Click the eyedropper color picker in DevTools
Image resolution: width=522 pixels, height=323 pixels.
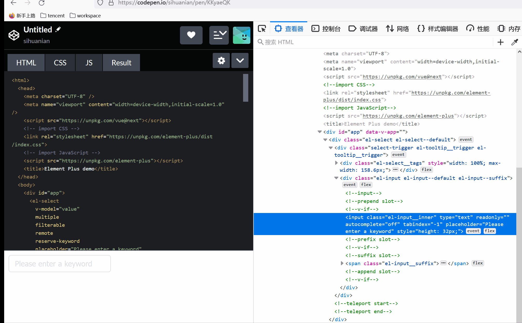515,42
